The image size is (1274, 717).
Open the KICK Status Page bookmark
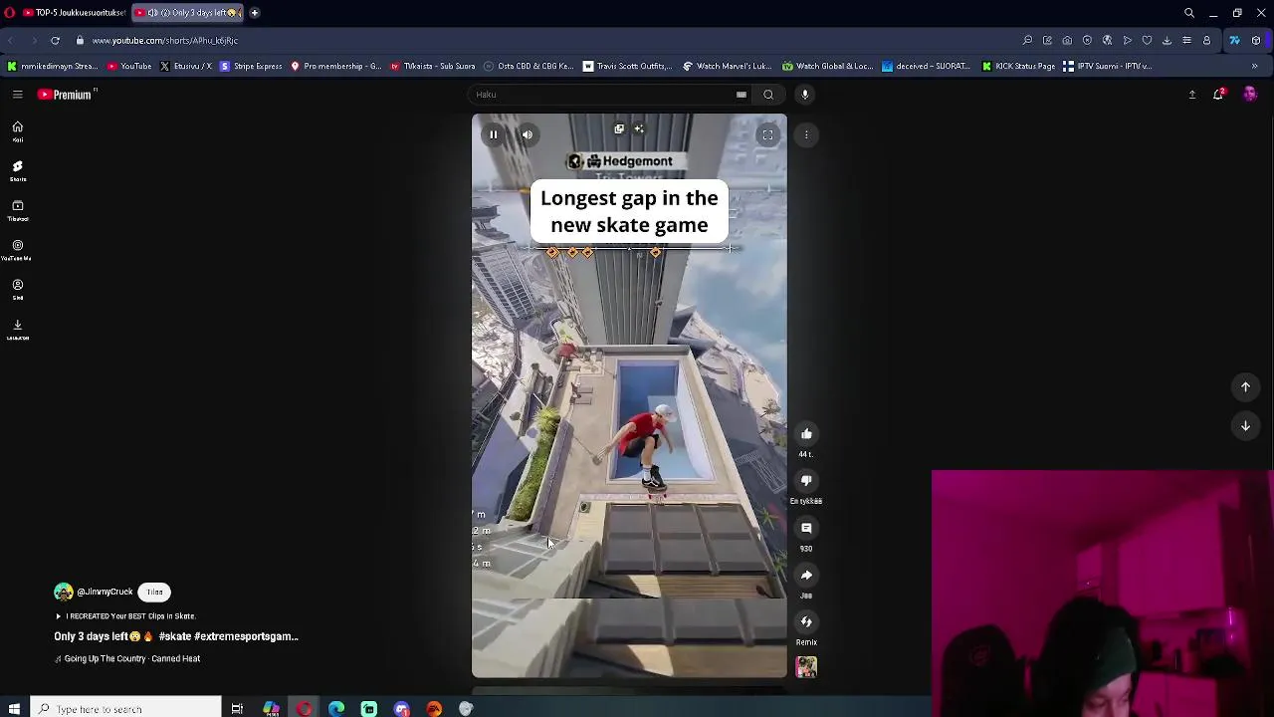[x=1018, y=66]
